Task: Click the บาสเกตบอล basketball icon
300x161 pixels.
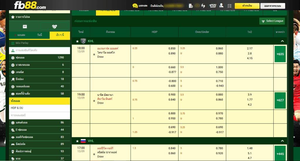Action: [x=13, y=65]
